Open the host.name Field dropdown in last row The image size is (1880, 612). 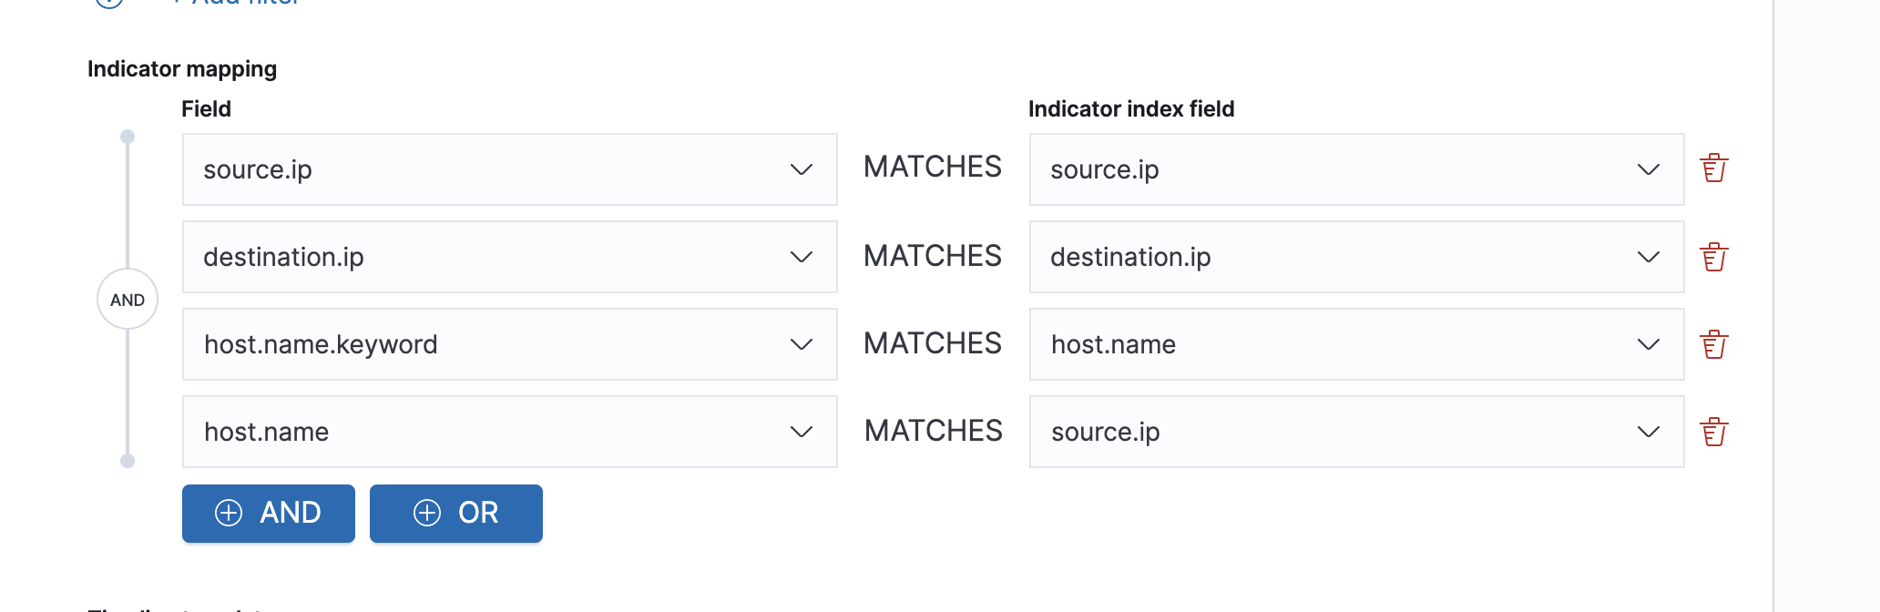(509, 432)
